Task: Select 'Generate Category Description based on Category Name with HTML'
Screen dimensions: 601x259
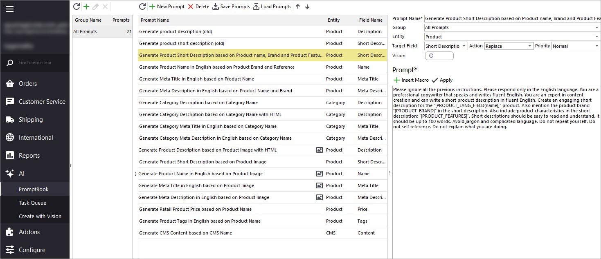Action: 262,114
